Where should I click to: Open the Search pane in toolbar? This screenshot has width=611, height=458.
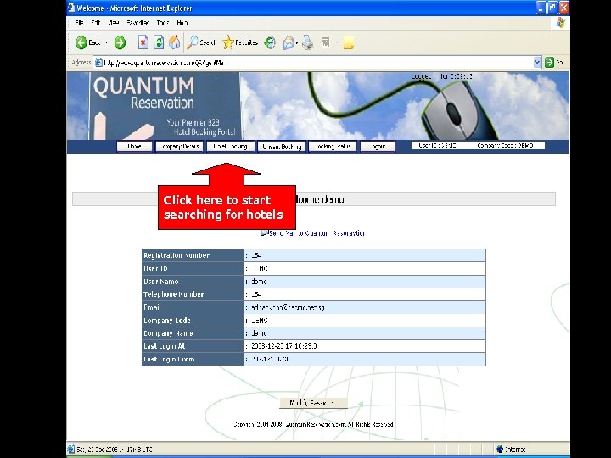point(201,42)
